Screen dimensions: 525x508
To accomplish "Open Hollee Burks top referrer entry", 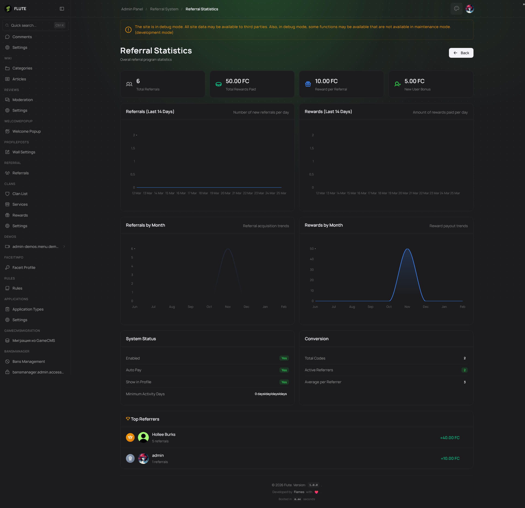I will coord(164,434).
